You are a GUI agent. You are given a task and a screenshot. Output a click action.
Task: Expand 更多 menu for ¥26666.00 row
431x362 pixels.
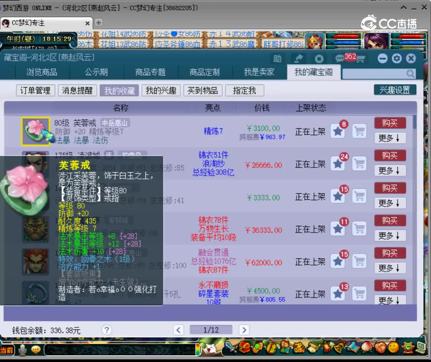390,171
